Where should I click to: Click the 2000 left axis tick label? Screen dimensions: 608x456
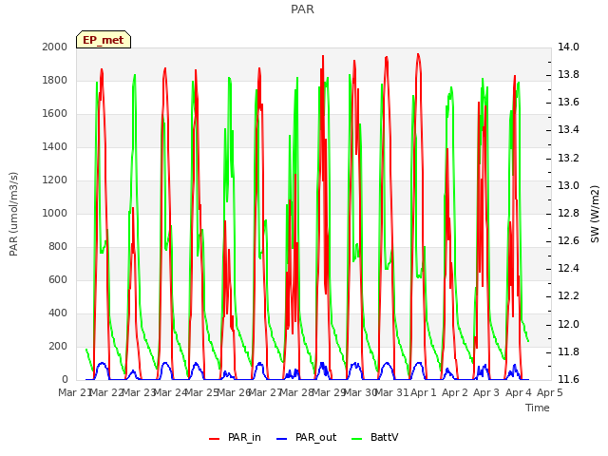point(55,47)
